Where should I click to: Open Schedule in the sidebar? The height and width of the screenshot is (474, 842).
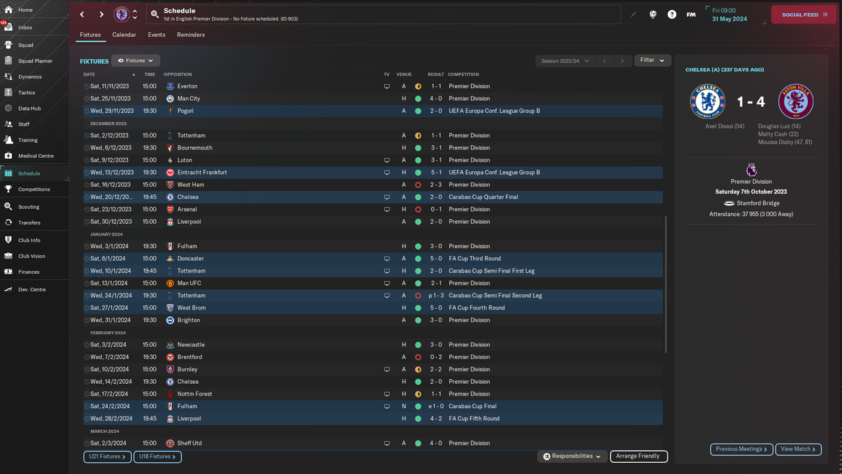click(34, 173)
